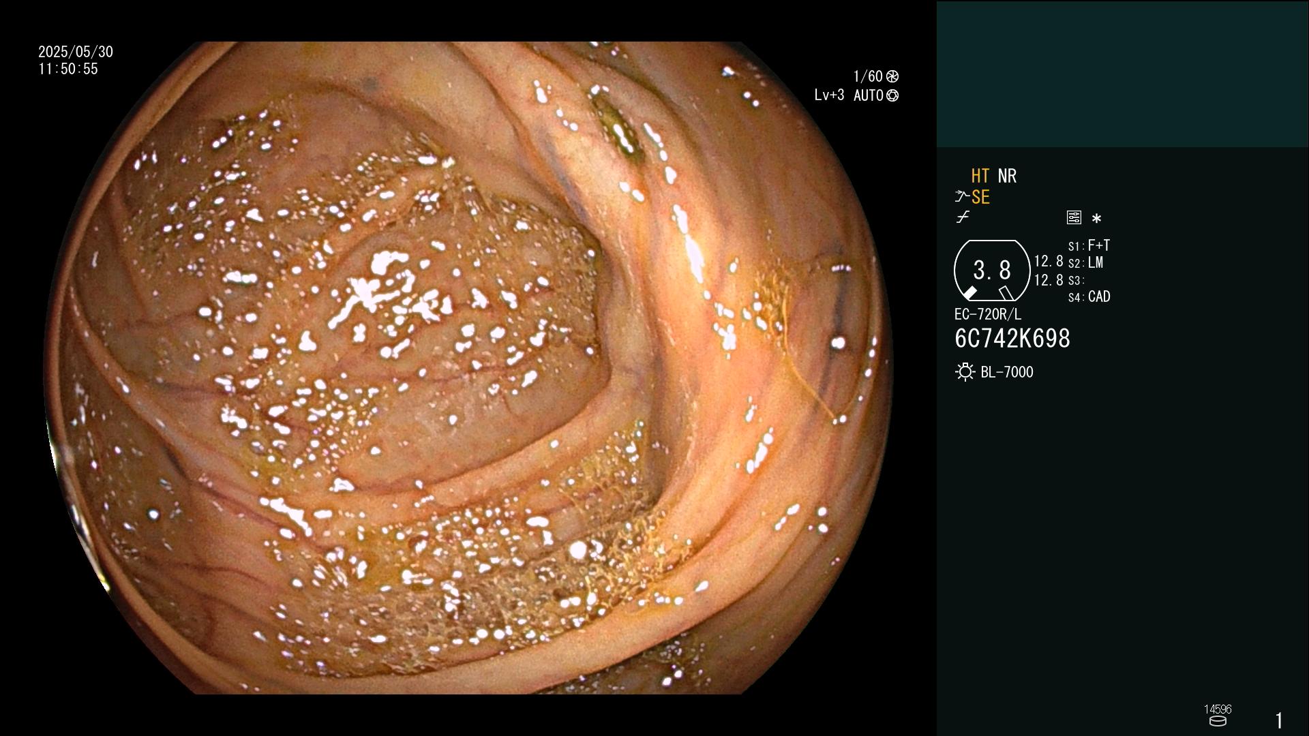This screenshot has width=1309, height=736.
Task: Click the 2025/05/30 date stamp
Action: click(x=76, y=52)
